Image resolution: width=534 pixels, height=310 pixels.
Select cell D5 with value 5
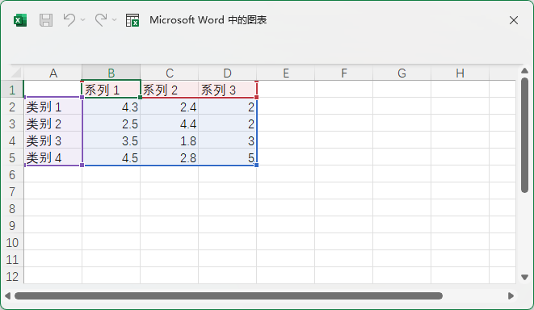227,157
